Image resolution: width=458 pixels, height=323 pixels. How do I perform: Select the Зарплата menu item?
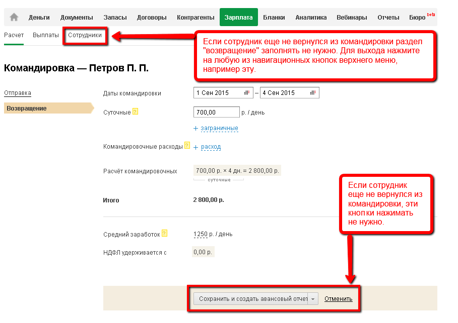(239, 17)
